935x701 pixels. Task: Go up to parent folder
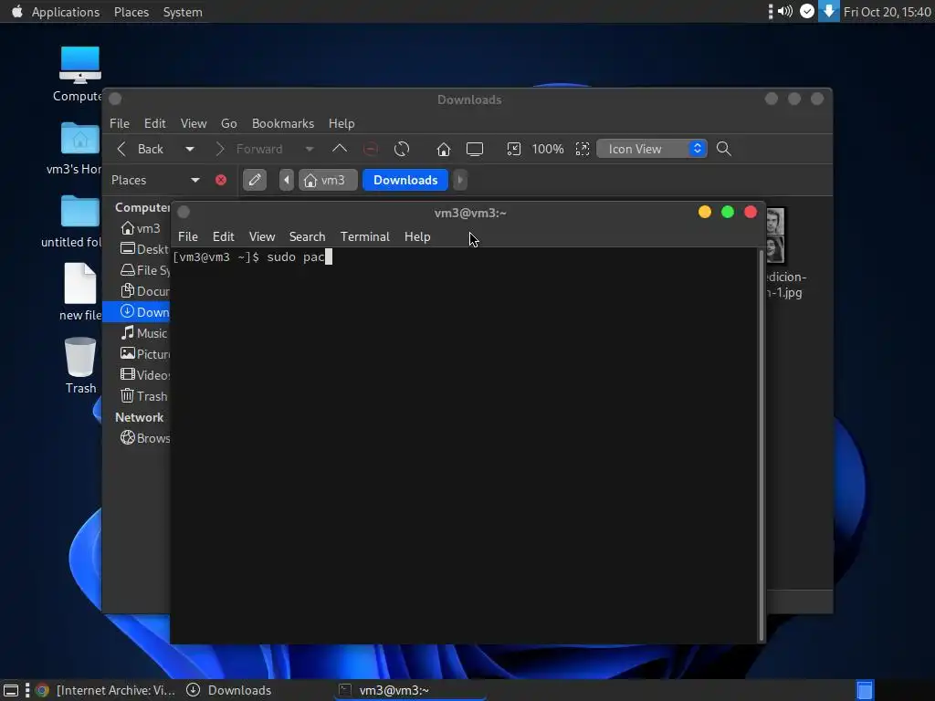(x=340, y=149)
